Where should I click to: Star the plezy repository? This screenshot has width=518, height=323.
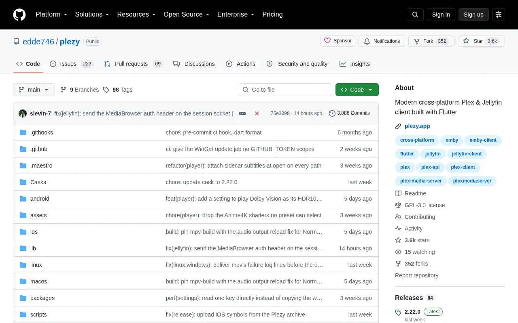click(481, 41)
